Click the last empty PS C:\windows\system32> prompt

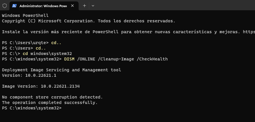point(32,108)
